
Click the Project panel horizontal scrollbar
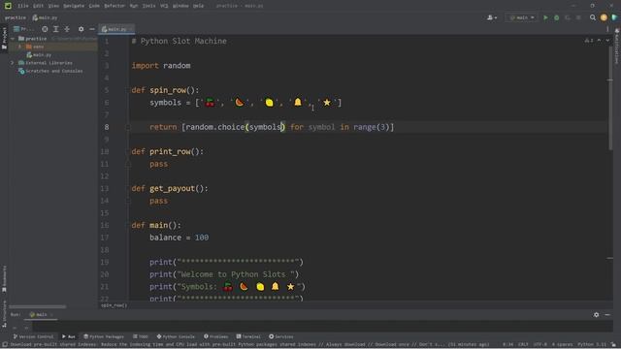38,306
